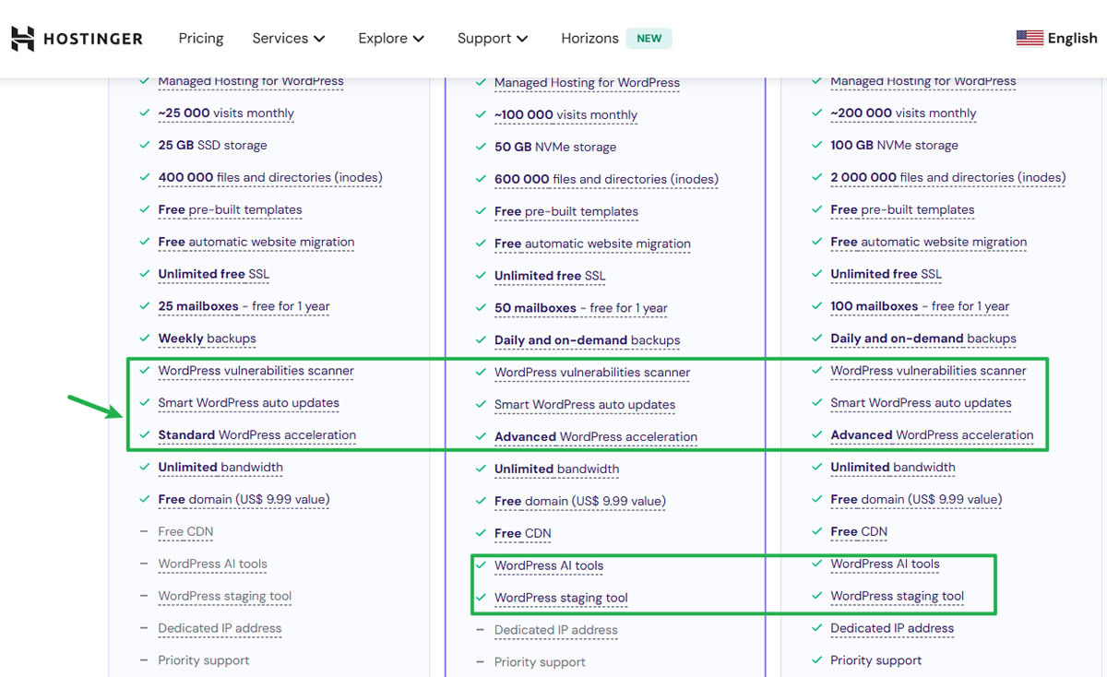1107x677 pixels.
Task: Click 'Smart WordPress auto updates' in the middle plan
Action: coord(585,406)
